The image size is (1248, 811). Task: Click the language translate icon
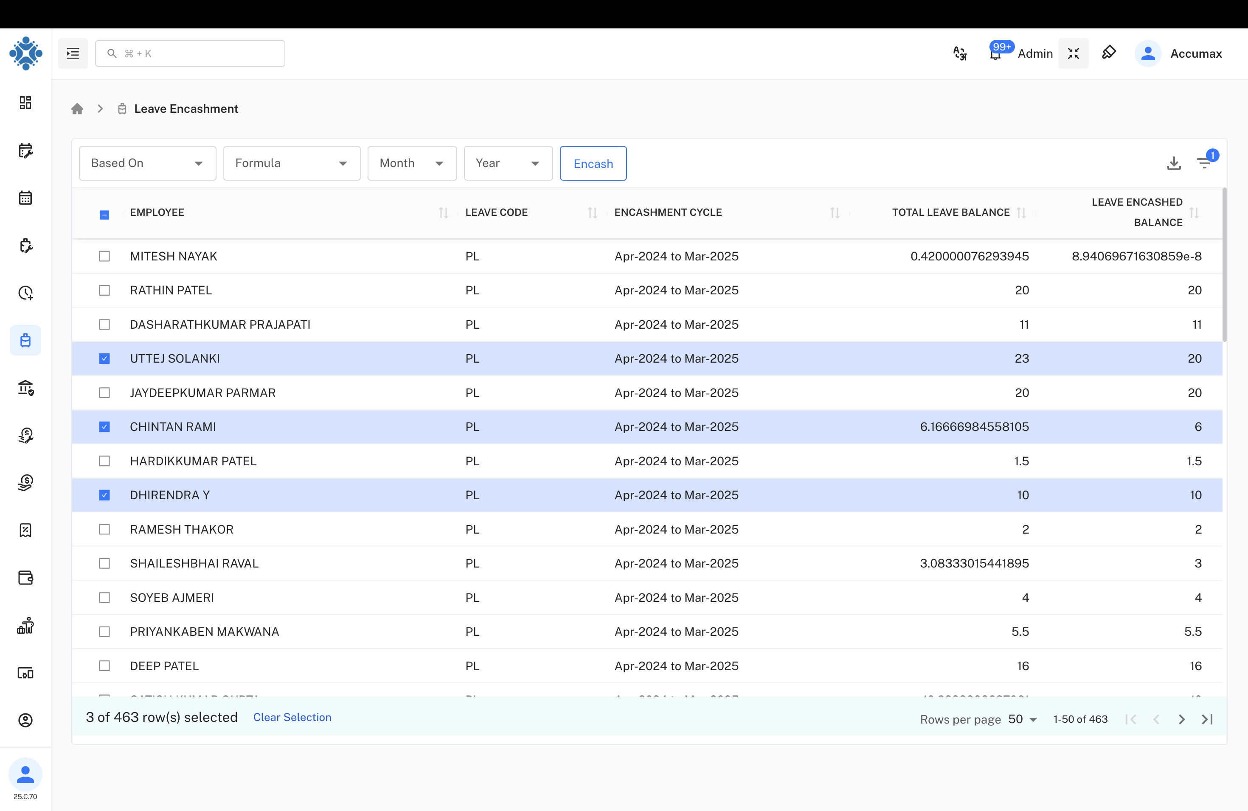[960, 53]
